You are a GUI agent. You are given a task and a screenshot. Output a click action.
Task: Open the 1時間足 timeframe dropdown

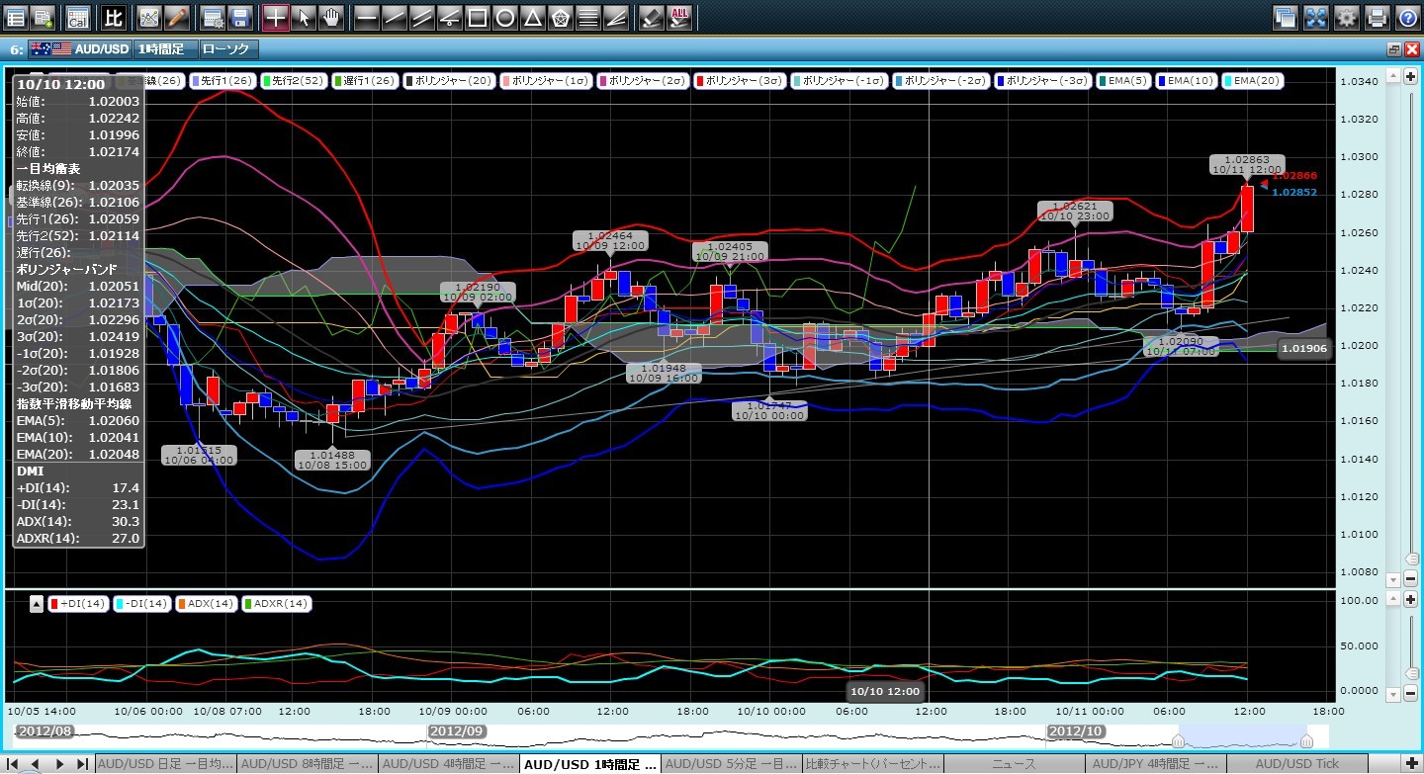(x=163, y=48)
